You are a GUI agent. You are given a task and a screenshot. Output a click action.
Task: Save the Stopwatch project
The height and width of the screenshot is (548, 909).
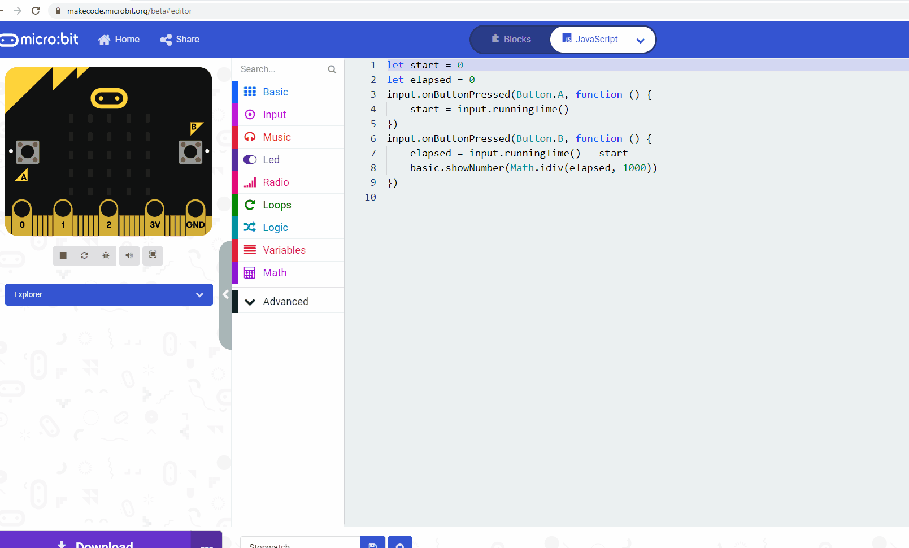point(372,544)
